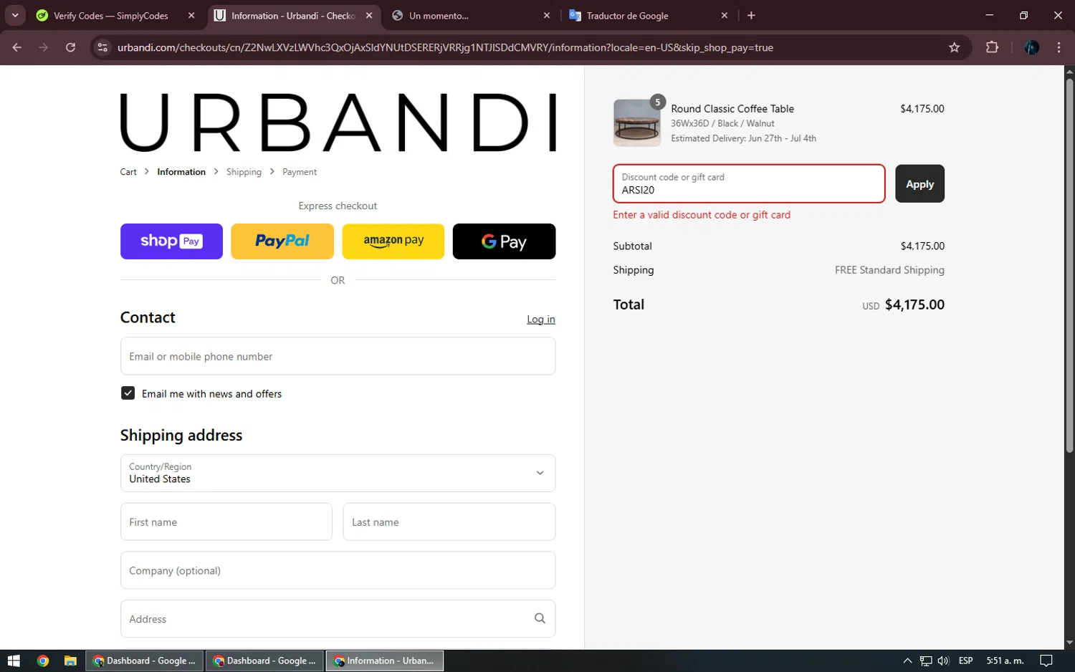Open browser extensions puzzle icon
Screen dimensions: 1075x672
[992, 47]
